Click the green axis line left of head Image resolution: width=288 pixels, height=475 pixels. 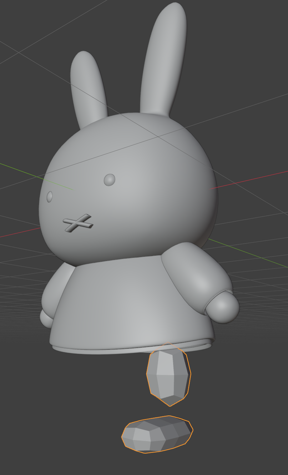point(36,176)
